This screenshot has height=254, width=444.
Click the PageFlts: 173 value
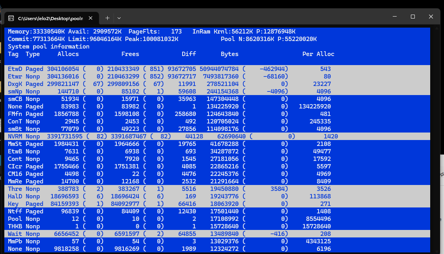pos(155,32)
